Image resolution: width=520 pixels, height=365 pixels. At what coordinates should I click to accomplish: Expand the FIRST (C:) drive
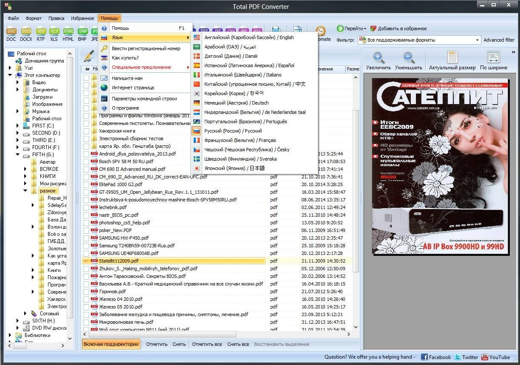[18, 126]
